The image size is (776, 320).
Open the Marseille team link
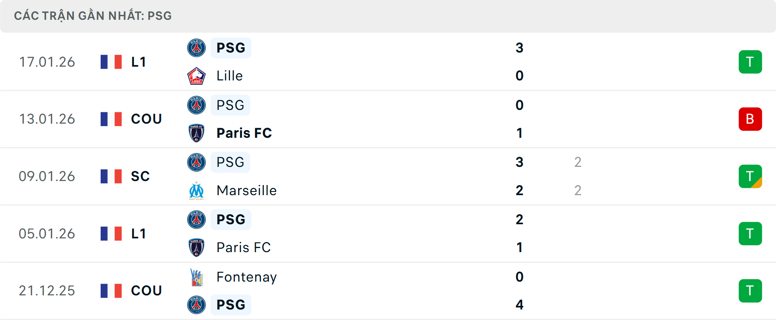pyautogui.click(x=247, y=190)
